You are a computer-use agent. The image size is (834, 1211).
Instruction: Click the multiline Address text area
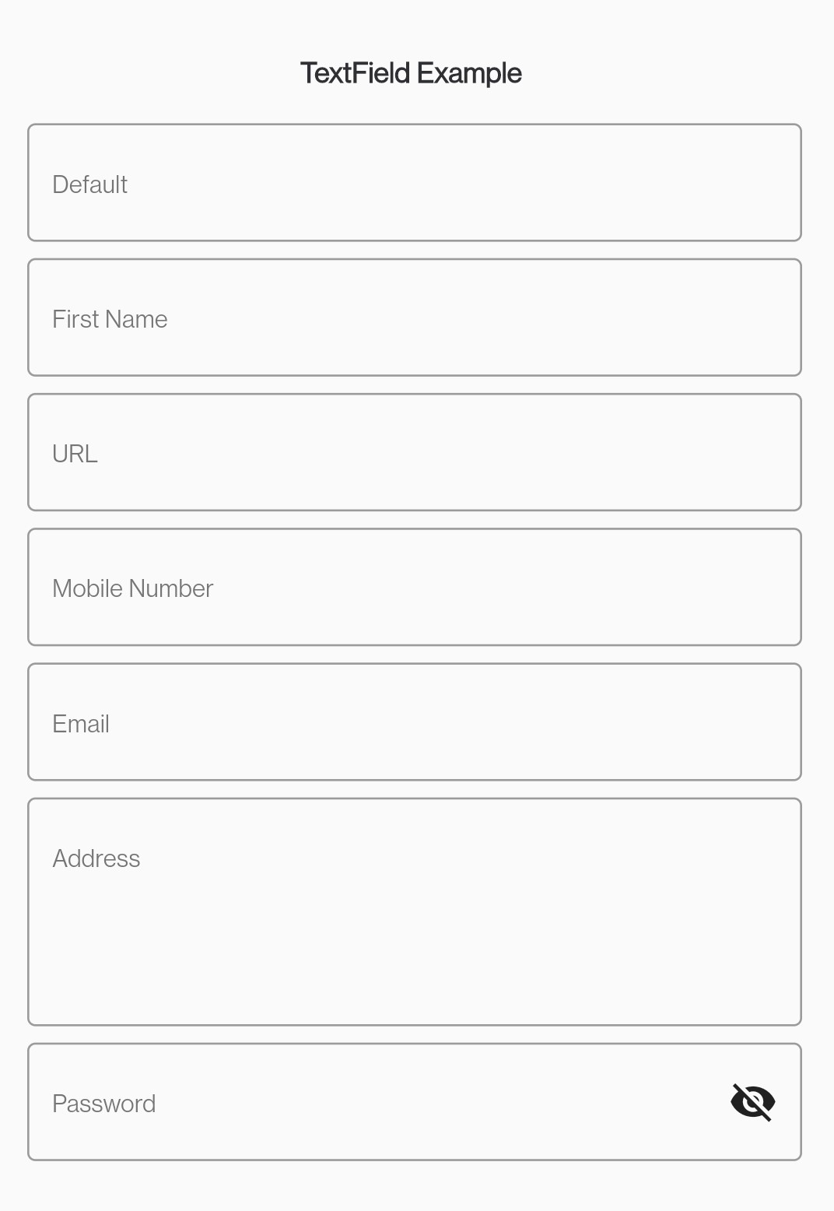click(415, 911)
